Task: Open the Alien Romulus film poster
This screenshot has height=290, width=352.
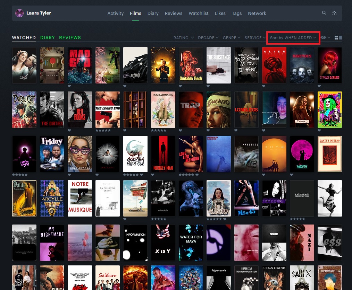Action: pyautogui.click(x=274, y=65)
